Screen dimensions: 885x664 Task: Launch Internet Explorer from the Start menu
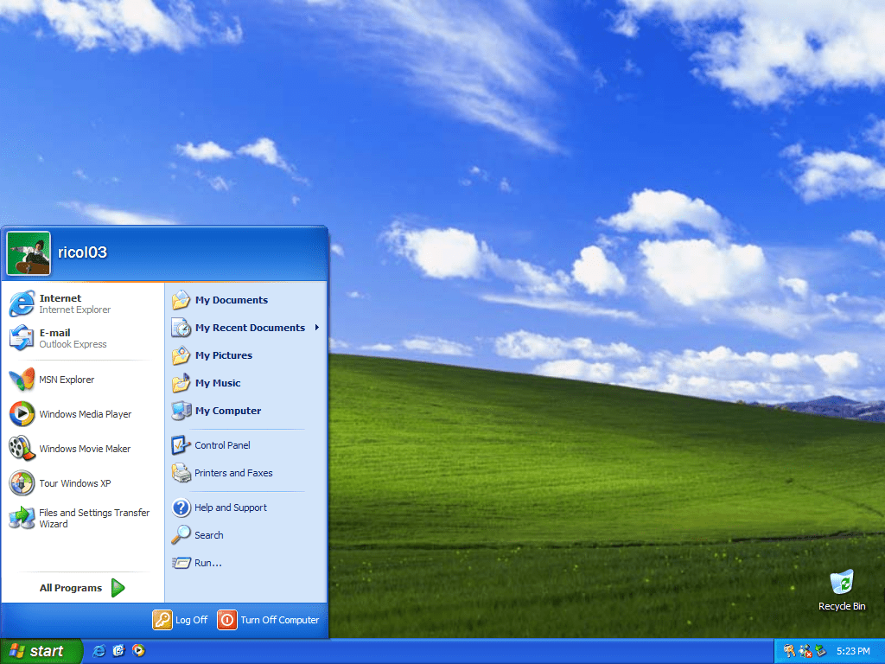click(x=60, y=303)
